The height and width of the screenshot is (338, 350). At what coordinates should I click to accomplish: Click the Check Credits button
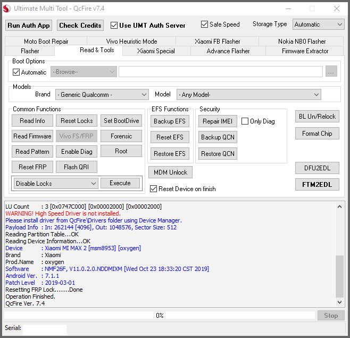[80, 26]
